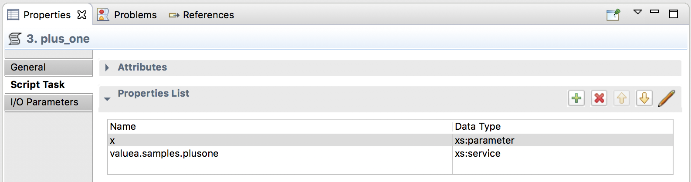Click the Move Down arrow icon
The height and width of the screenshot is (182, 691).
pos(644,98)
